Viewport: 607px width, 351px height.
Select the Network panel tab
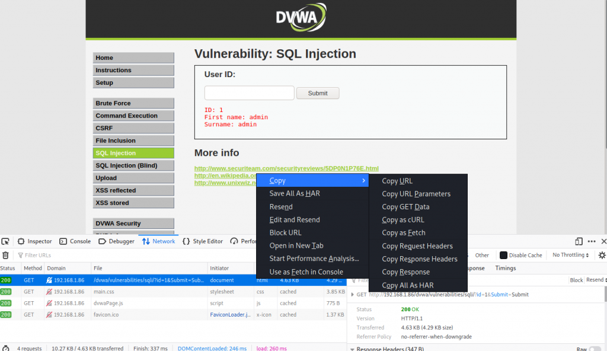tap(159, 241)
